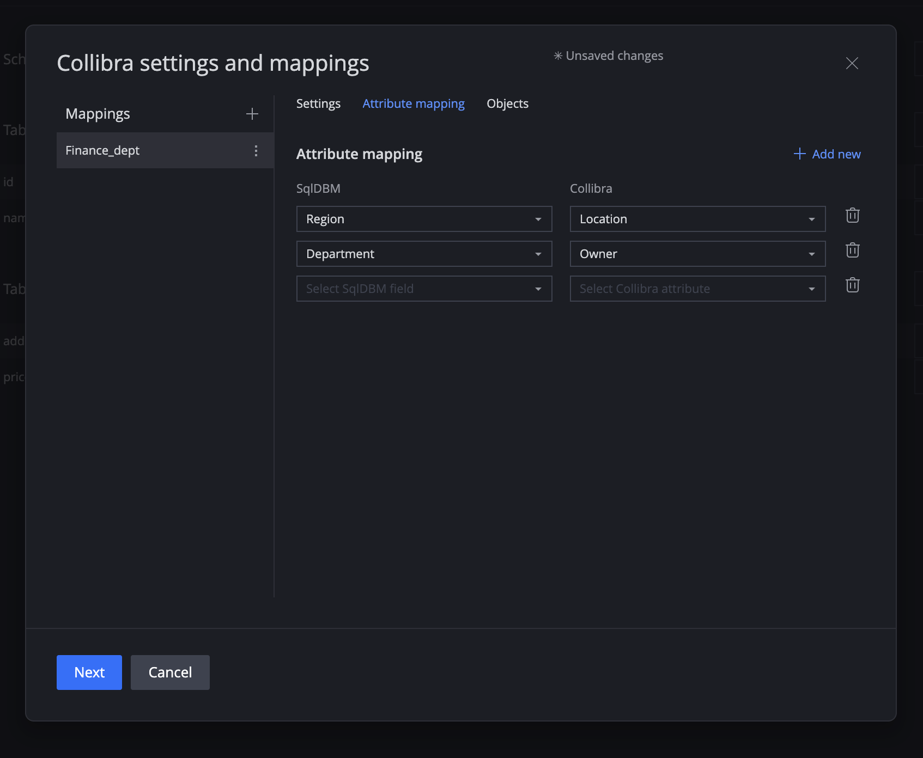Click the SqlDBM column header label
The width and height of the screenshot is (923, 758).
(318, 188)
